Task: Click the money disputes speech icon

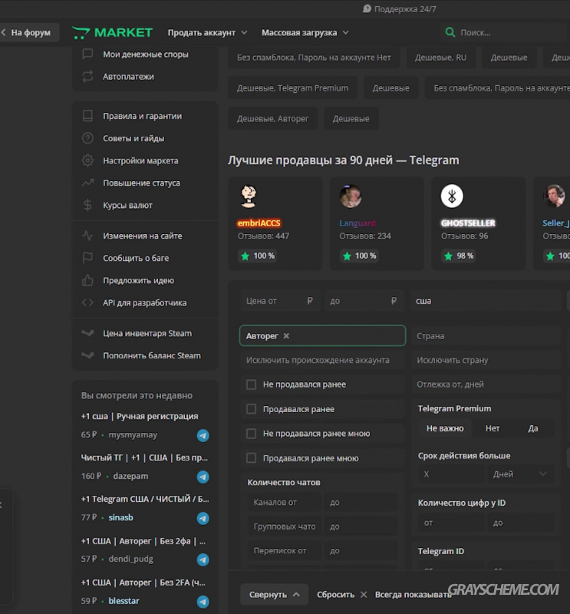Action: coord(87,54)
